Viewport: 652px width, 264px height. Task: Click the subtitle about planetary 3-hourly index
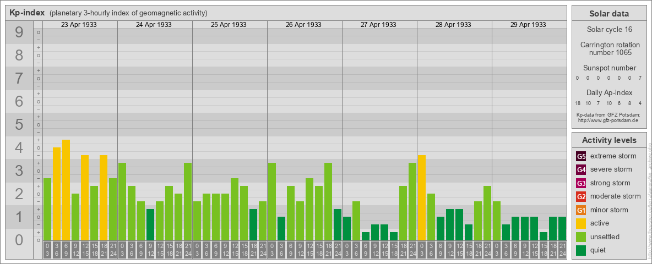coord(128,13)
